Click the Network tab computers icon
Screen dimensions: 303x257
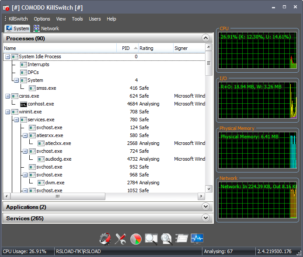[x=36, y=28]
